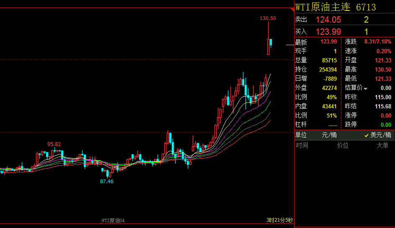Click the 总量 value 85715
Viewport: 395px width, 228px height.
[x=329, y=60]
